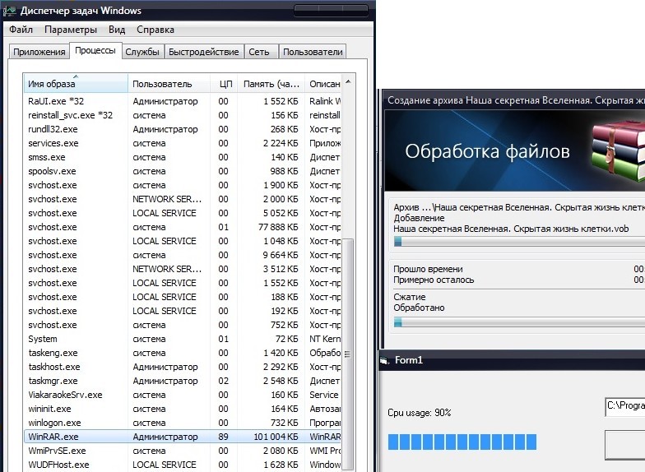Select the System process row
Screen dimensions: 645x472
click(x=183, y=339)
